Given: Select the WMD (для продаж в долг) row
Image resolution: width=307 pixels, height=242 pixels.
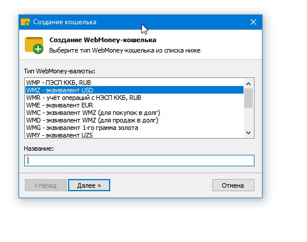Looking at the screenshot, I should [x=134, y=120].
